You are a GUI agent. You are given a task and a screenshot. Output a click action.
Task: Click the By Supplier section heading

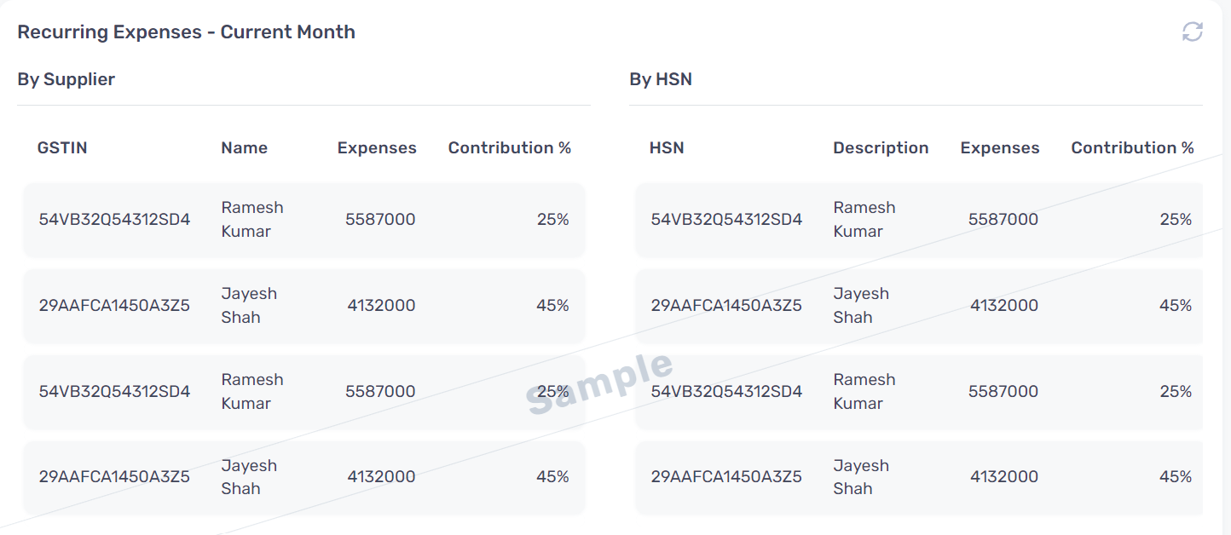(66, 79)
